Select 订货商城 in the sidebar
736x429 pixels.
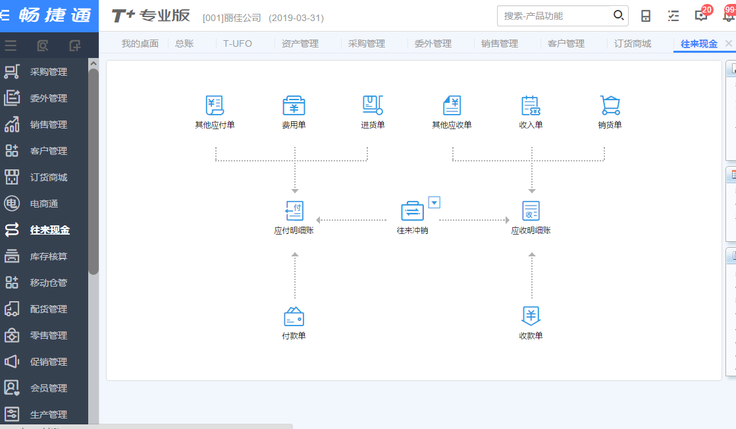pos(44,177)
